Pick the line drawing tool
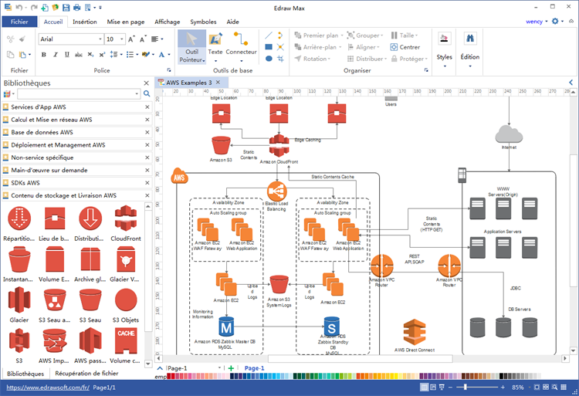The width and height of the screenshot is (579, 396). click(269, 36)
